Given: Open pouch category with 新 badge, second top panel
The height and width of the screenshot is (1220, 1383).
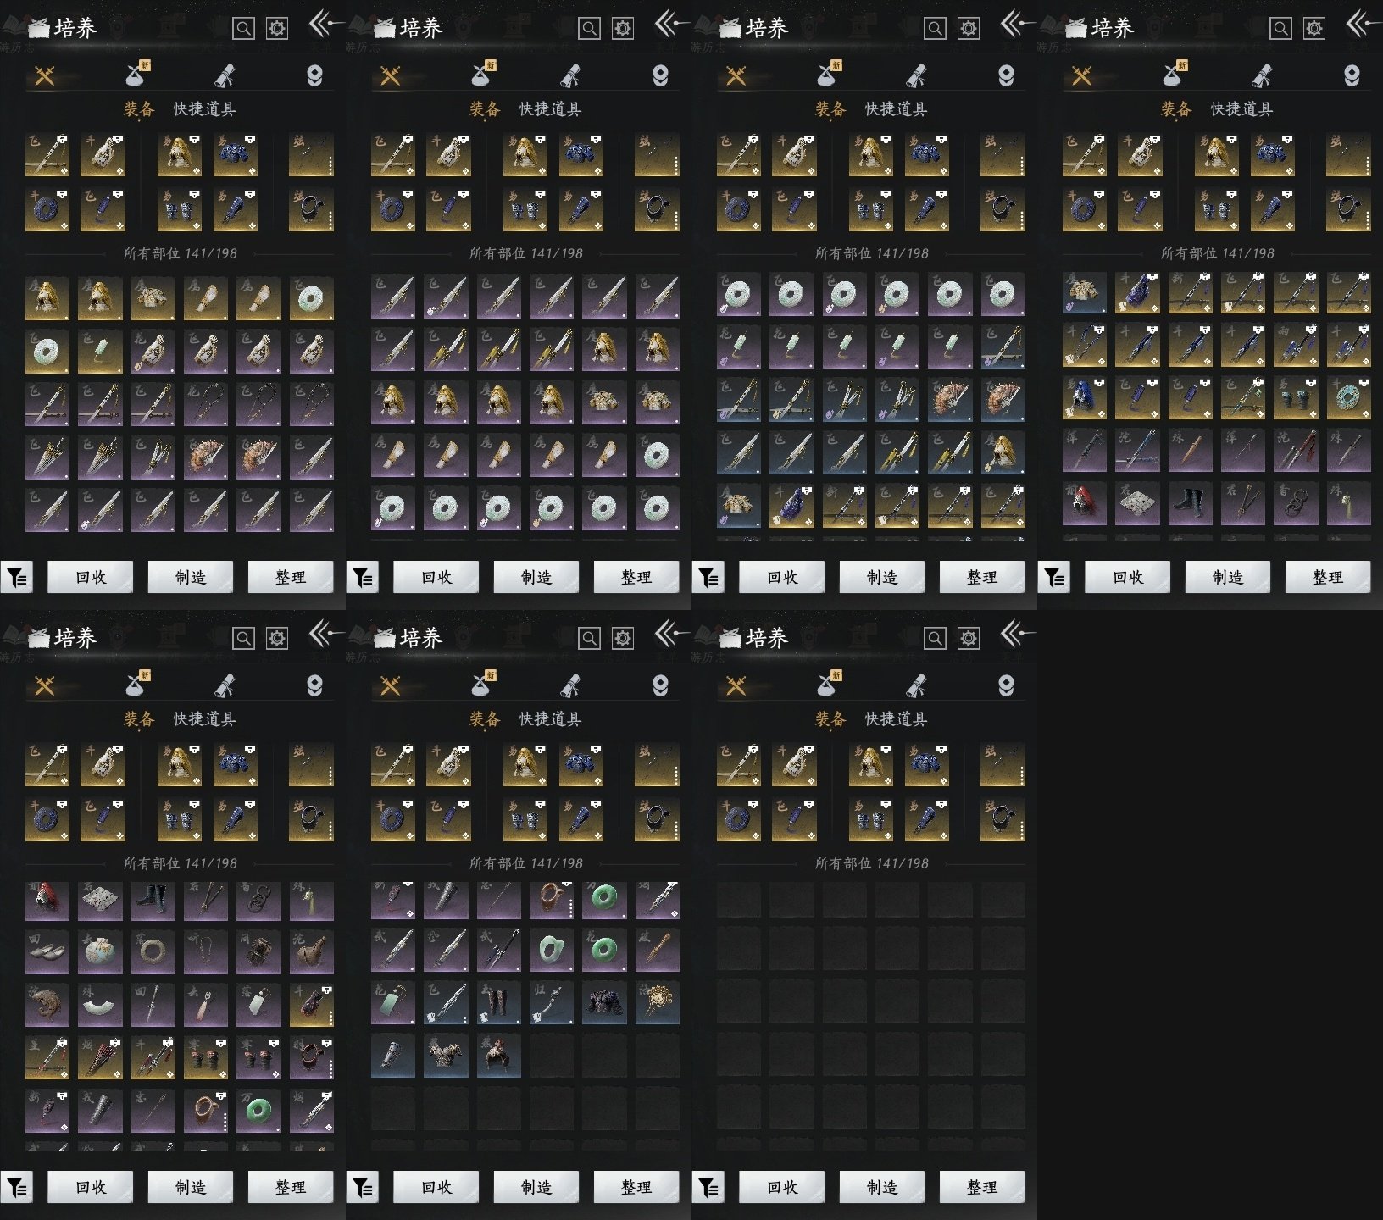Looking at the screenshot, I should click(x=482, y=76).
